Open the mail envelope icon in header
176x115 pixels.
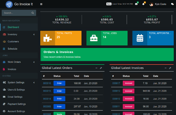136,4
